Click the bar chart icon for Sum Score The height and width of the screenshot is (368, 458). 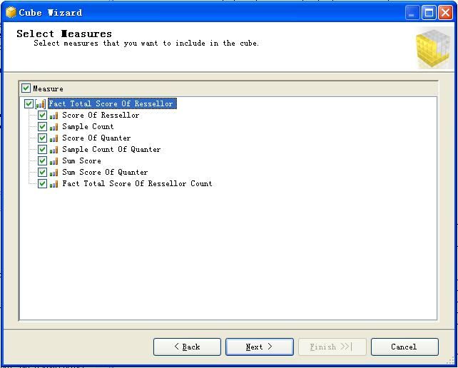[54, 161]
